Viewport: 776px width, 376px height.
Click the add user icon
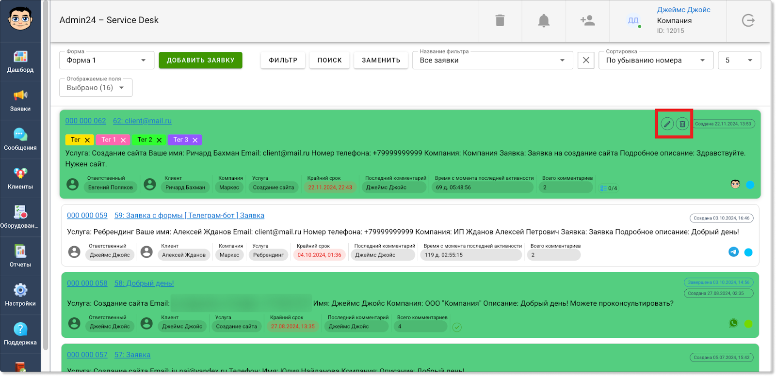587,20
